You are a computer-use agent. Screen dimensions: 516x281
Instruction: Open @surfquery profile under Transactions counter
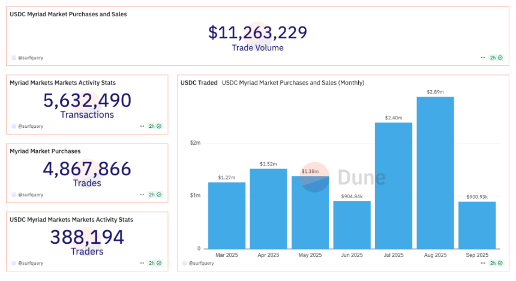coord(30,127)
